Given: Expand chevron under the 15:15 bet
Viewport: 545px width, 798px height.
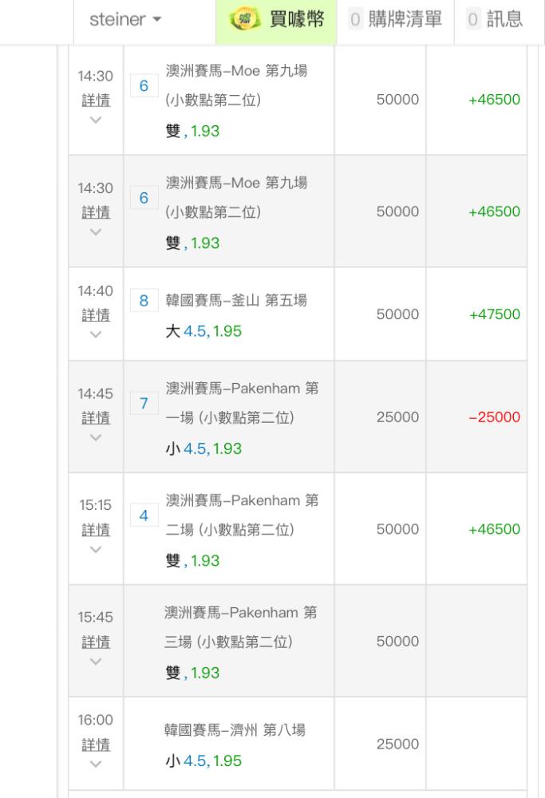Looking at the screenshot, I should point(96,550).
